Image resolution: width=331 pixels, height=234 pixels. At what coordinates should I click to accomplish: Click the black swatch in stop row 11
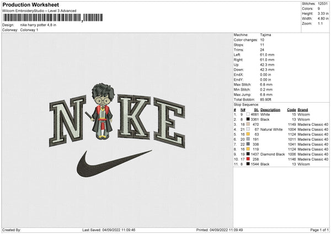[x=248, y=164]
